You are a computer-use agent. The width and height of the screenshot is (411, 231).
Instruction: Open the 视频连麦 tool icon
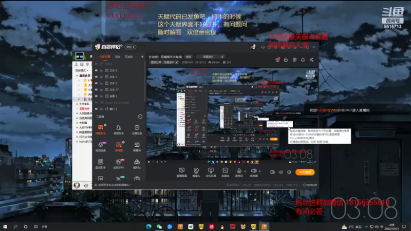pyautogui.click(x=100, y=147)
